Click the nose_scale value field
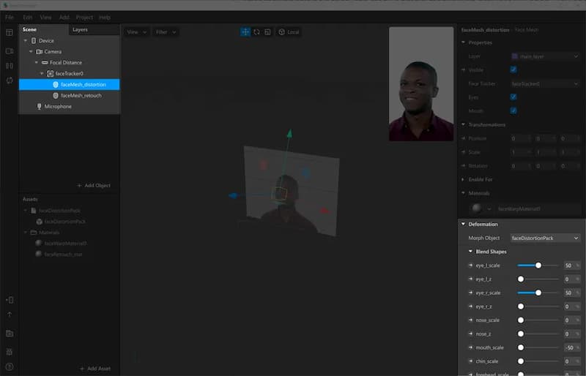586x376 pixels. pyautogui.click(x=571, y=320)
